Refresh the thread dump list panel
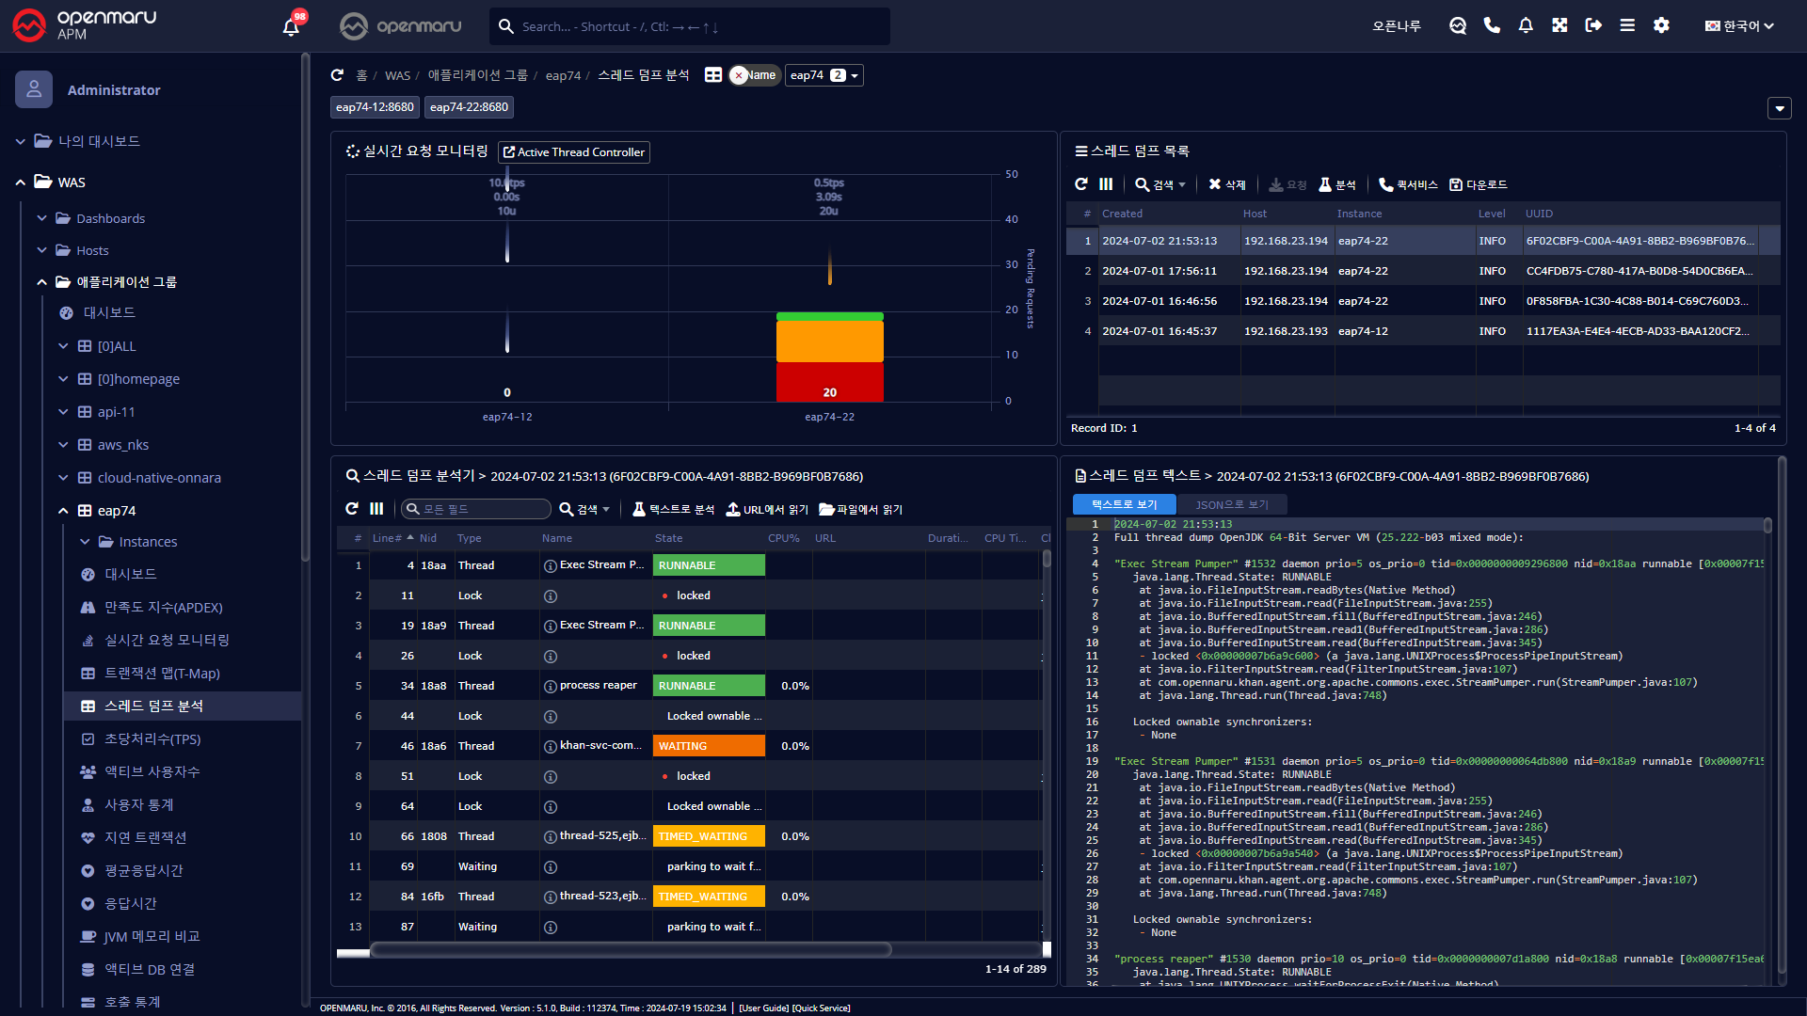Viewport: 1807px width, 1016px height. [1081, 184]
